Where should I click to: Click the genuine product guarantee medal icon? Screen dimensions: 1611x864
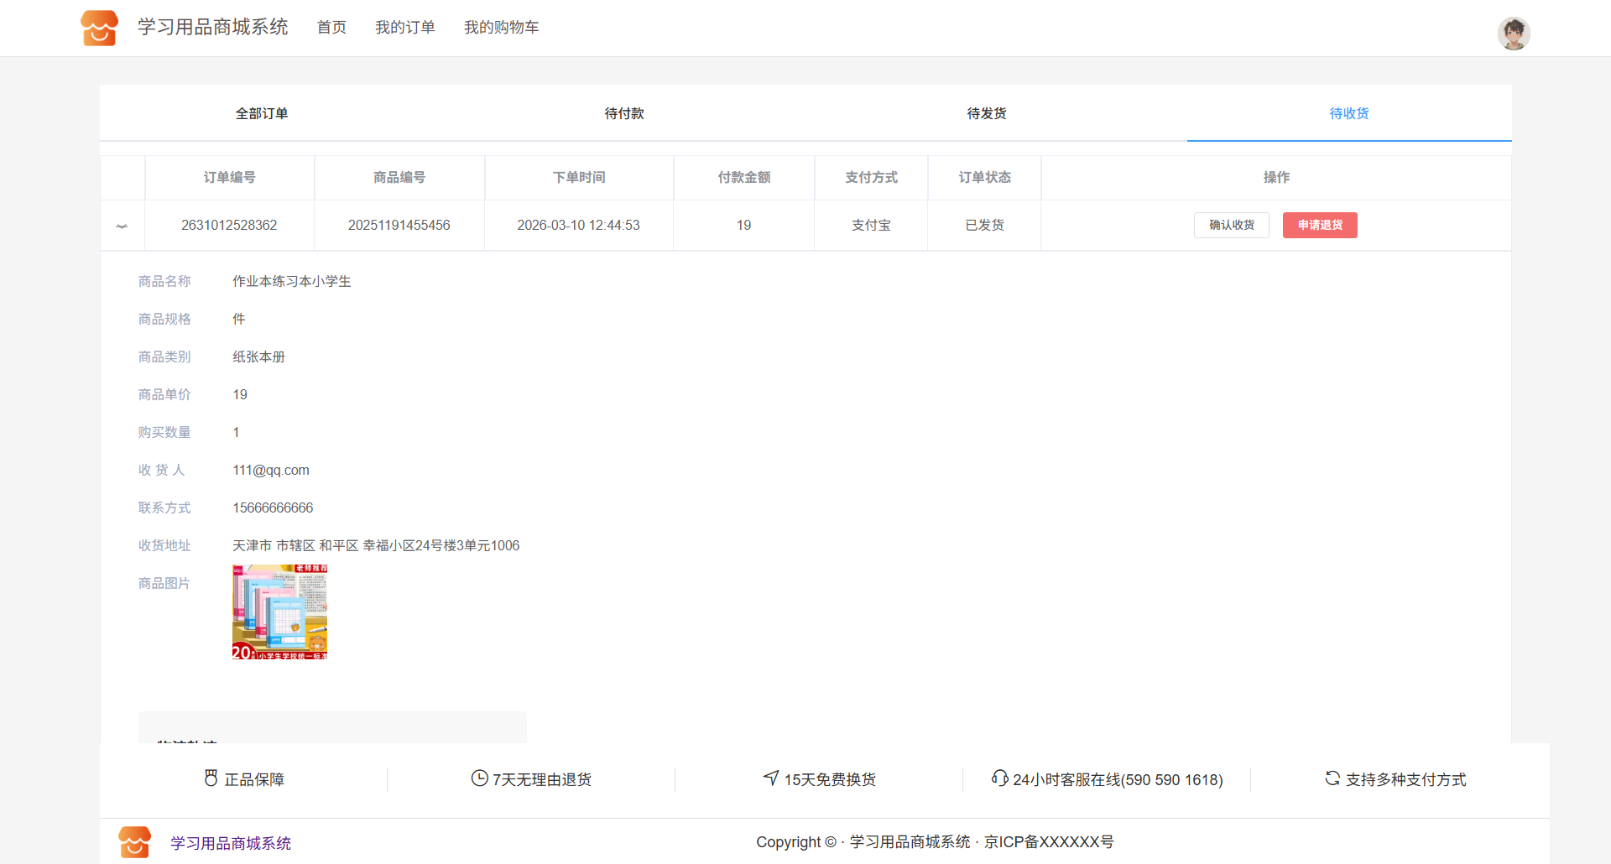coord(211,778)
